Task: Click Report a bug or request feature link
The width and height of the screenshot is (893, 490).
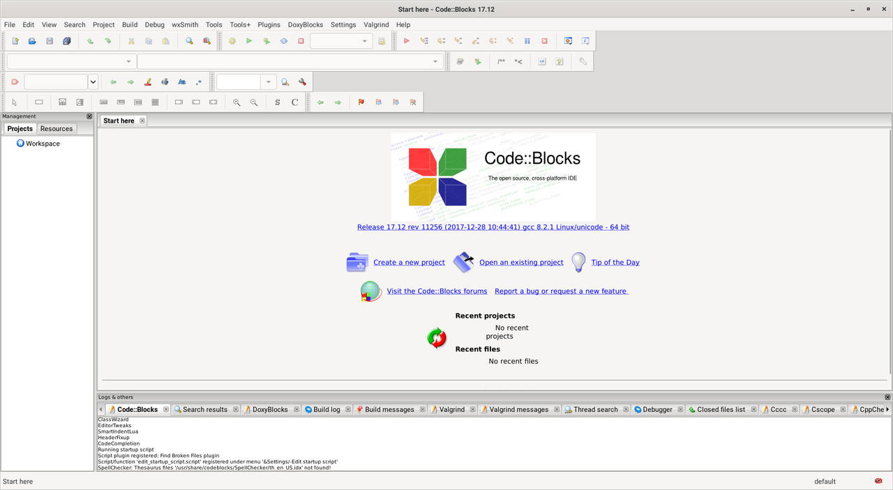Action: pyautogui.click(x=562, y=291)
